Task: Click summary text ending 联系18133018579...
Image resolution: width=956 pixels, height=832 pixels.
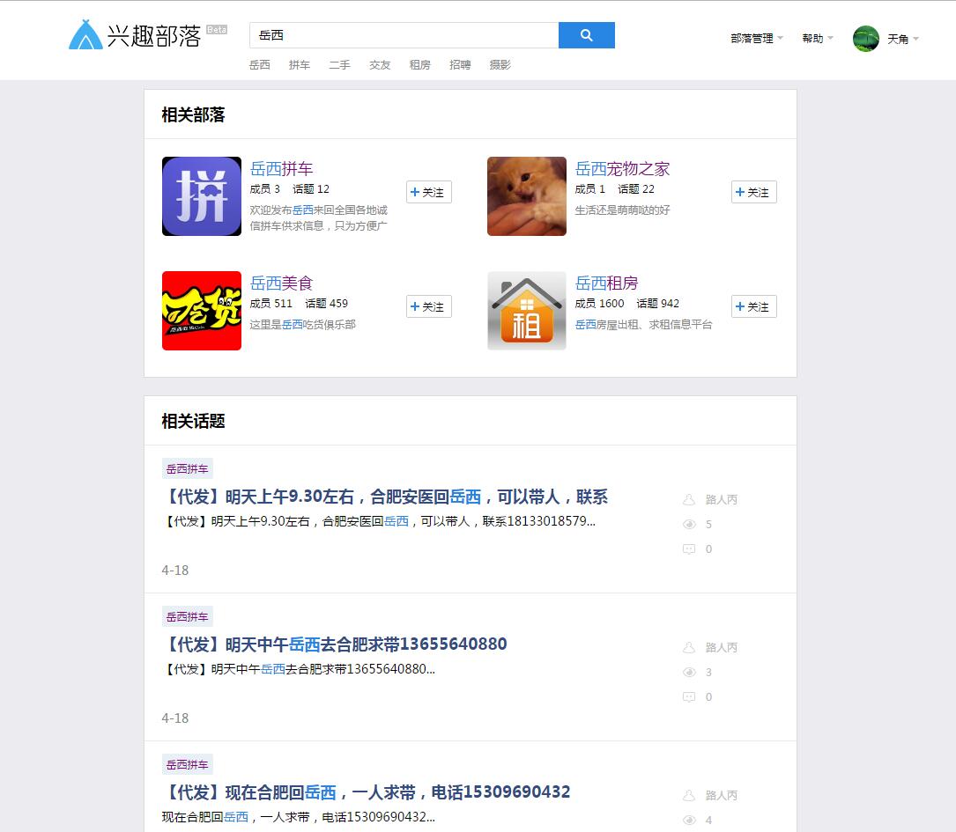Action: 379,521
